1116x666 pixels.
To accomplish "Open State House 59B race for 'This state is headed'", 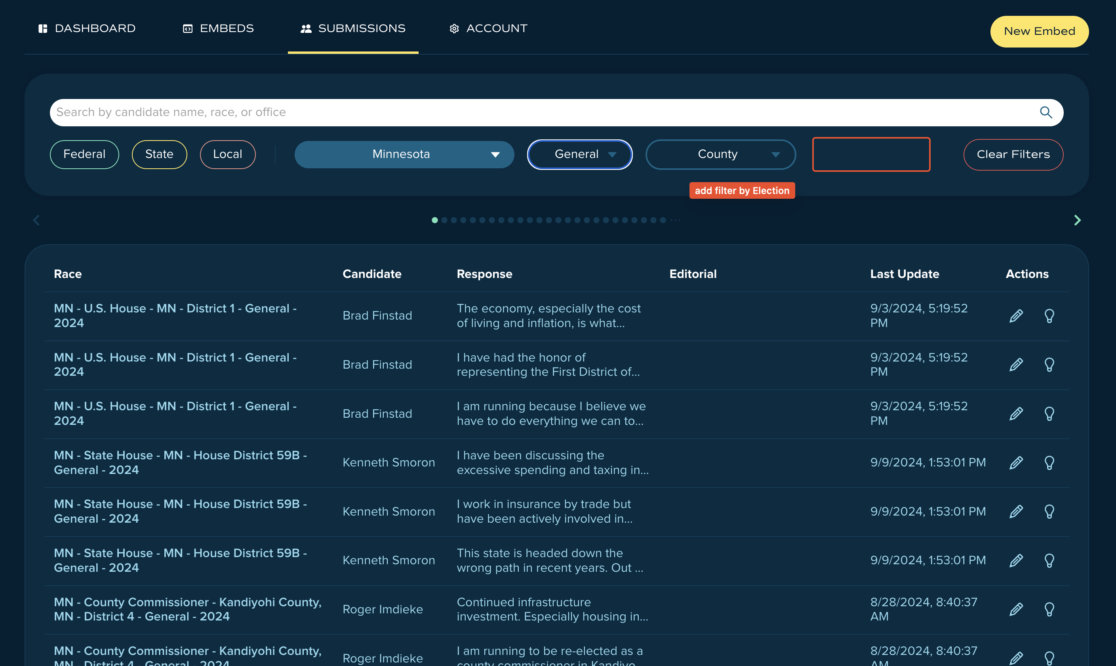I will (x=181, y=560).
